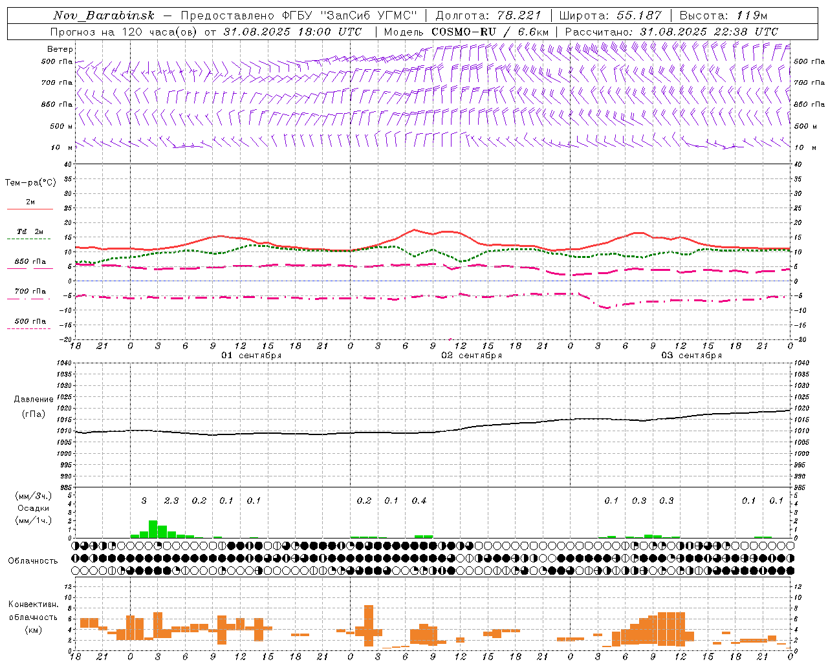The width and height of the screenshot is (828, 662).
Task: Click the Широта: 55.187 value
Action: [x=610, y=16]
